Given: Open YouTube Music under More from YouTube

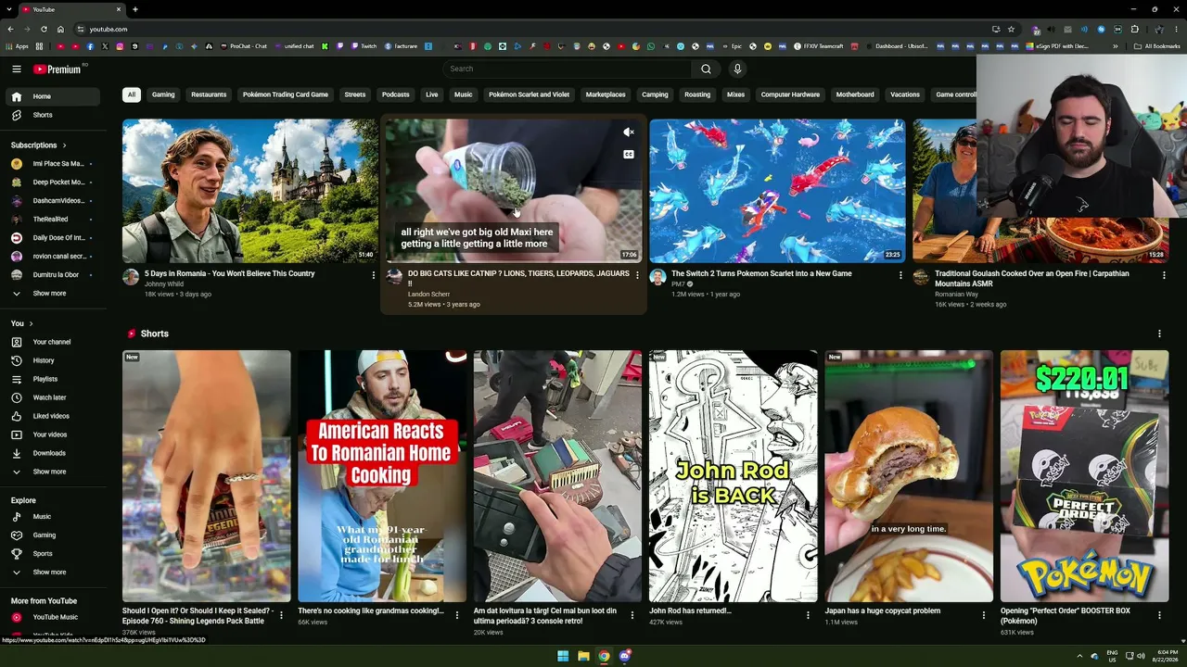Looking at the screenshot, I should pos(52,617).
